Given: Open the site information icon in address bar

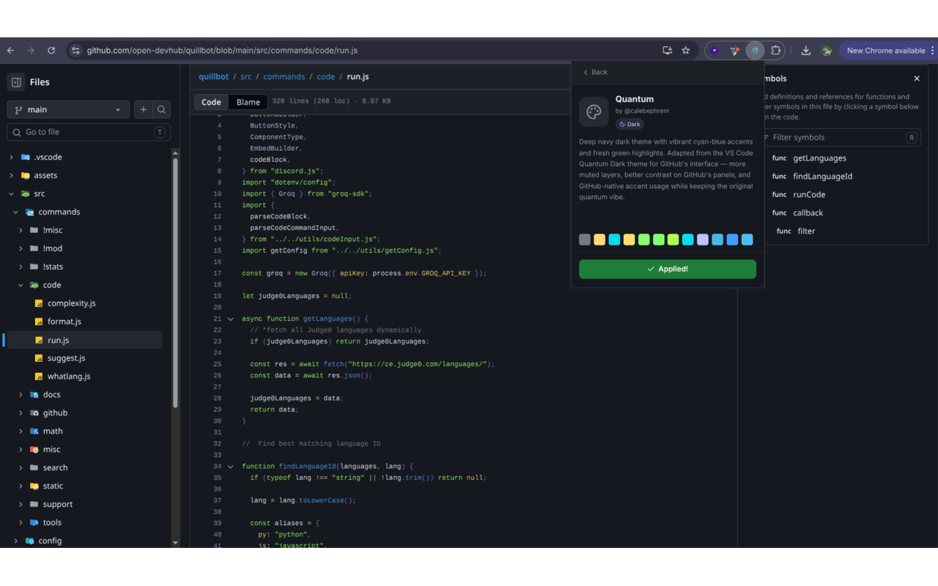Looking at the screenshot, I should (x=75, y=51).
